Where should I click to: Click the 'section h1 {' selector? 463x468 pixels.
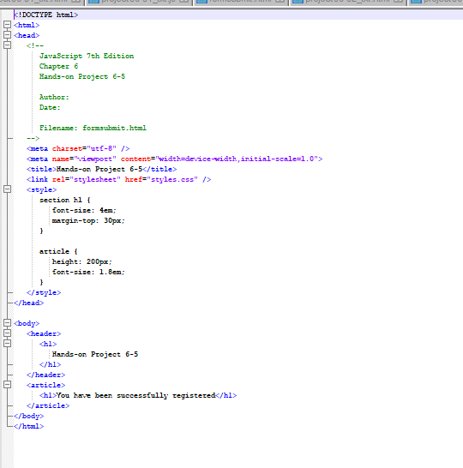pos(65,200)
